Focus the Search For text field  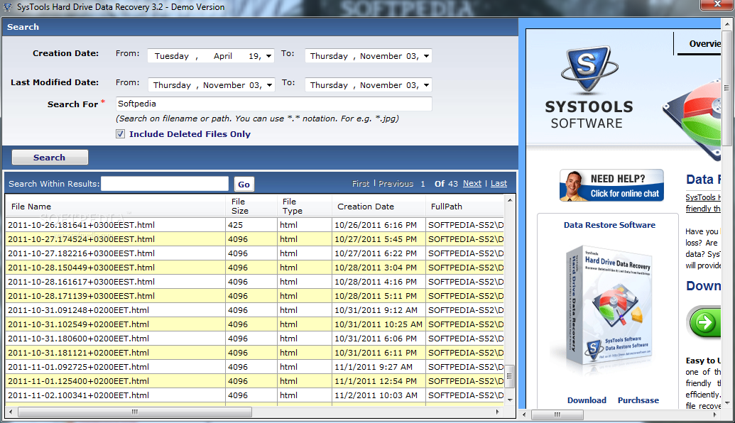[273, 104]
